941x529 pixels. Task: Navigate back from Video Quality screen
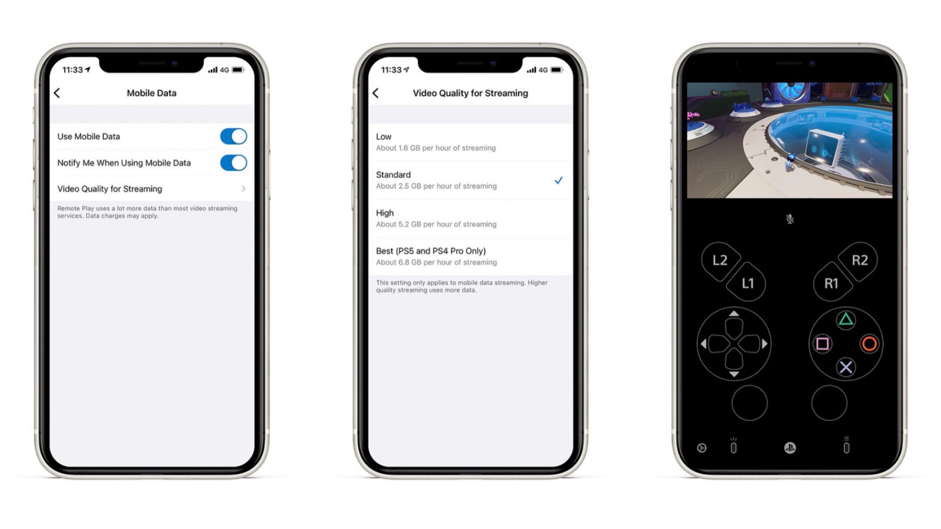coord(376,93)
